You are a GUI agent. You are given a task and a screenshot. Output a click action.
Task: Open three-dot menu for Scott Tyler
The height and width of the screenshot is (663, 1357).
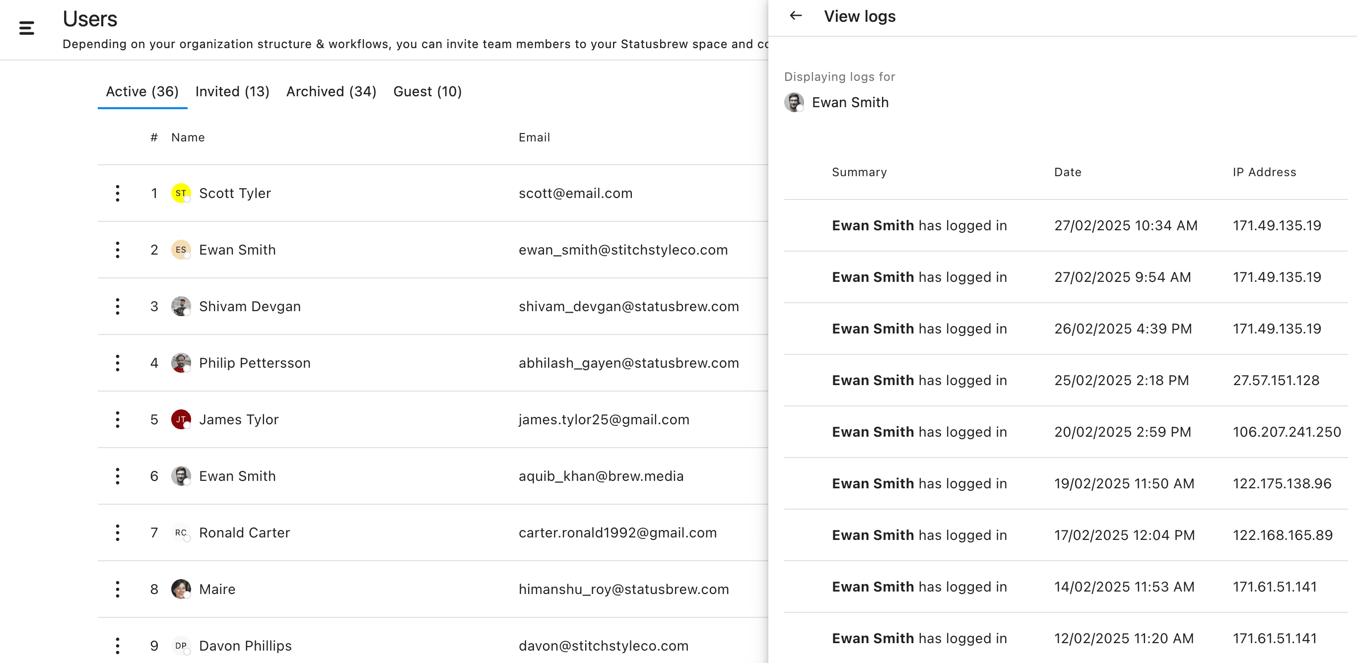coord(118,193)
